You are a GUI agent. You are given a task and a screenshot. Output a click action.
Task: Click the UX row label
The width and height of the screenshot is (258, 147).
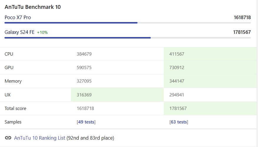(8, 95)
